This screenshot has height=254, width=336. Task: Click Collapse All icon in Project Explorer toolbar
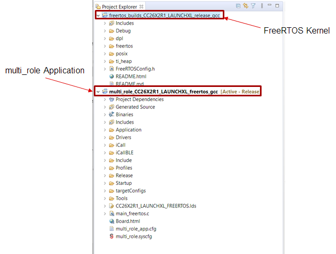coord(239,6)
